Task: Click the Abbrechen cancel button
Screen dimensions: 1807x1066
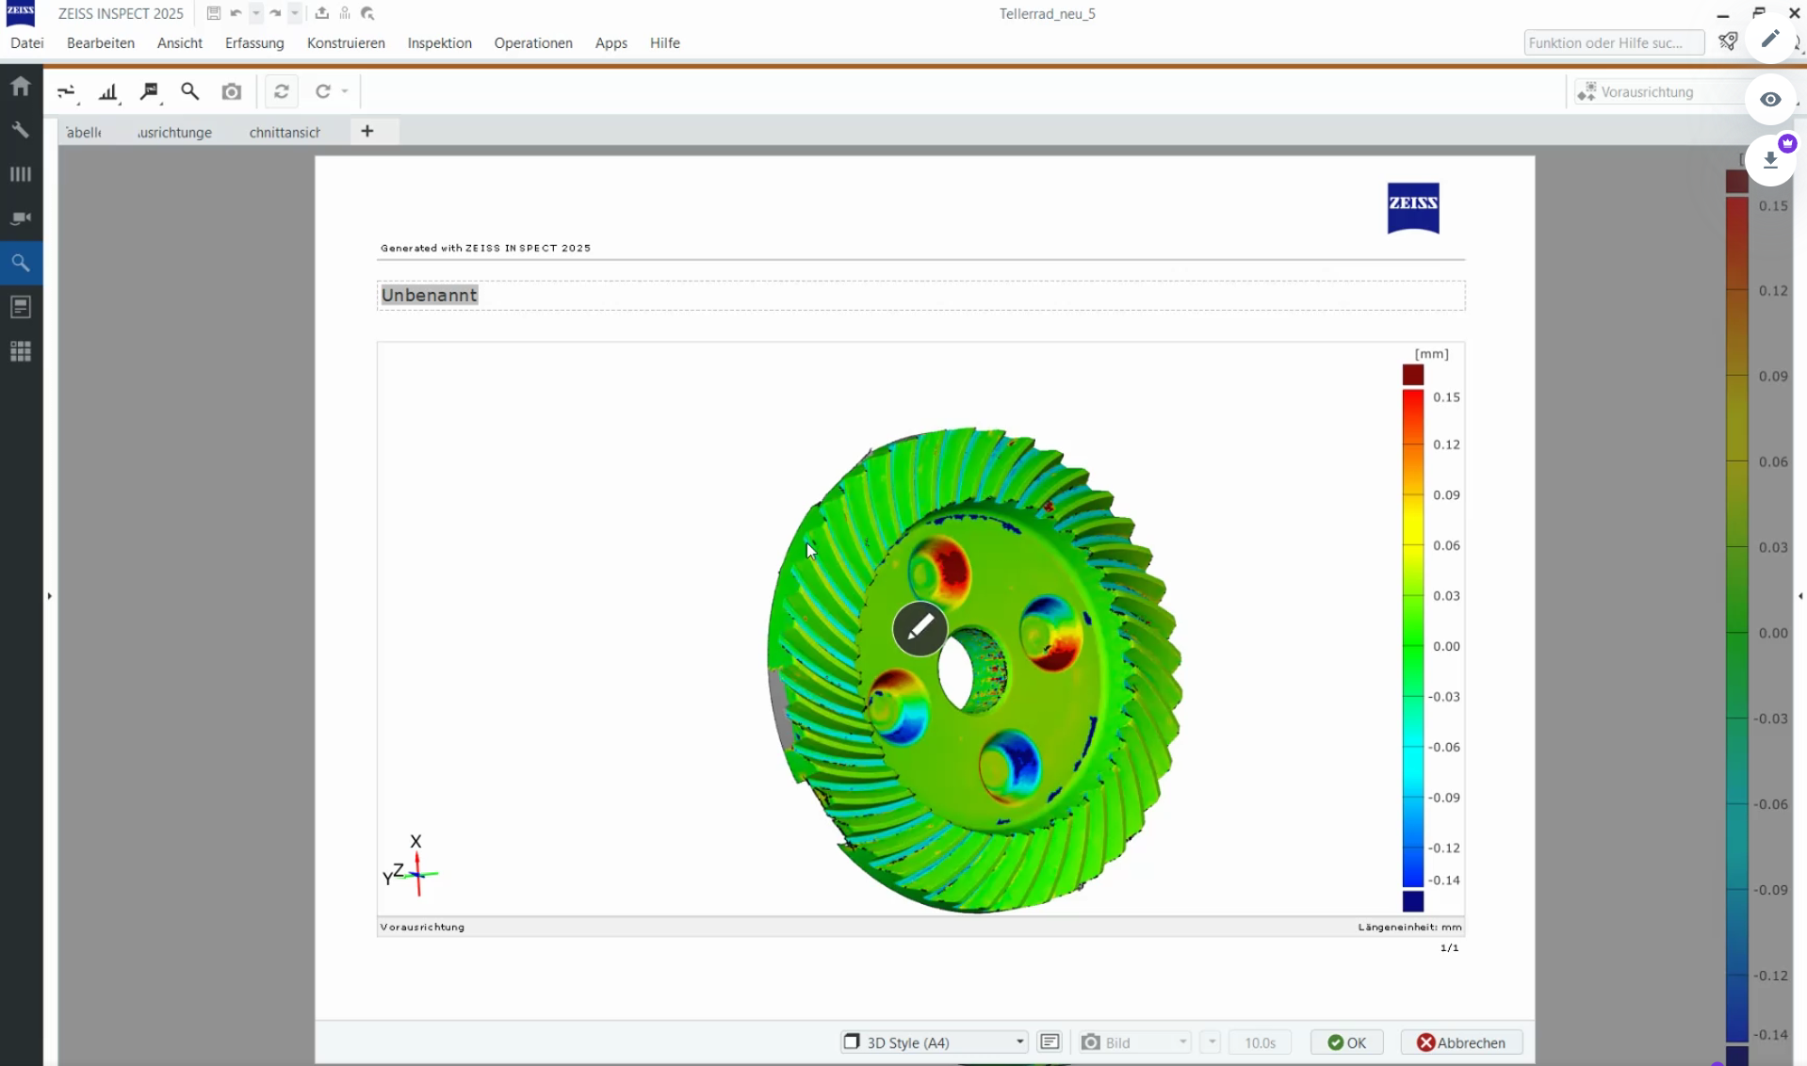Action: [x=1461, y=1042]
